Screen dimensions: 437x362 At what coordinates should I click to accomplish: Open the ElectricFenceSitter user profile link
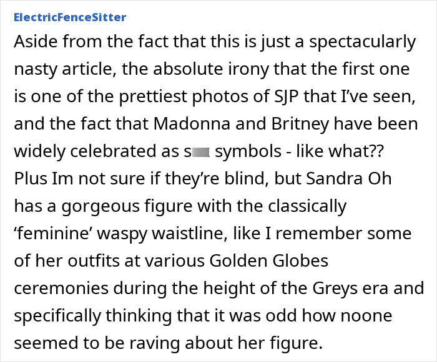tap(70, 17)
